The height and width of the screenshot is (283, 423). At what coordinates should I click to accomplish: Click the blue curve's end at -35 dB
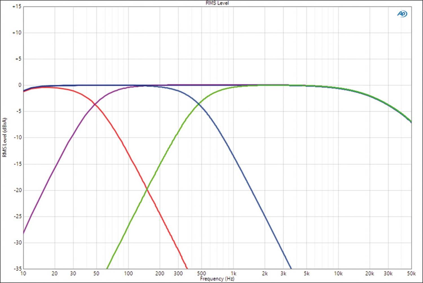pos(291,268)
